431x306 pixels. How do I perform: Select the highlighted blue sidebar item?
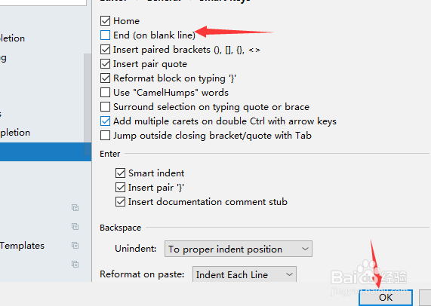click(x=45, y=151)
